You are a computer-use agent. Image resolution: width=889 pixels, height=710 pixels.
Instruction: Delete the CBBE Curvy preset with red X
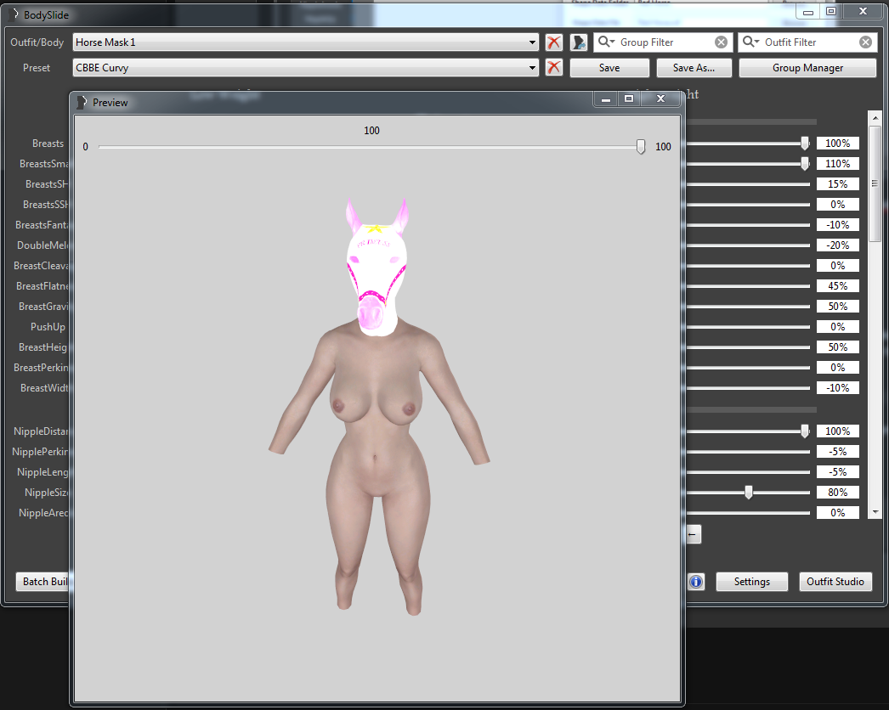554,67
